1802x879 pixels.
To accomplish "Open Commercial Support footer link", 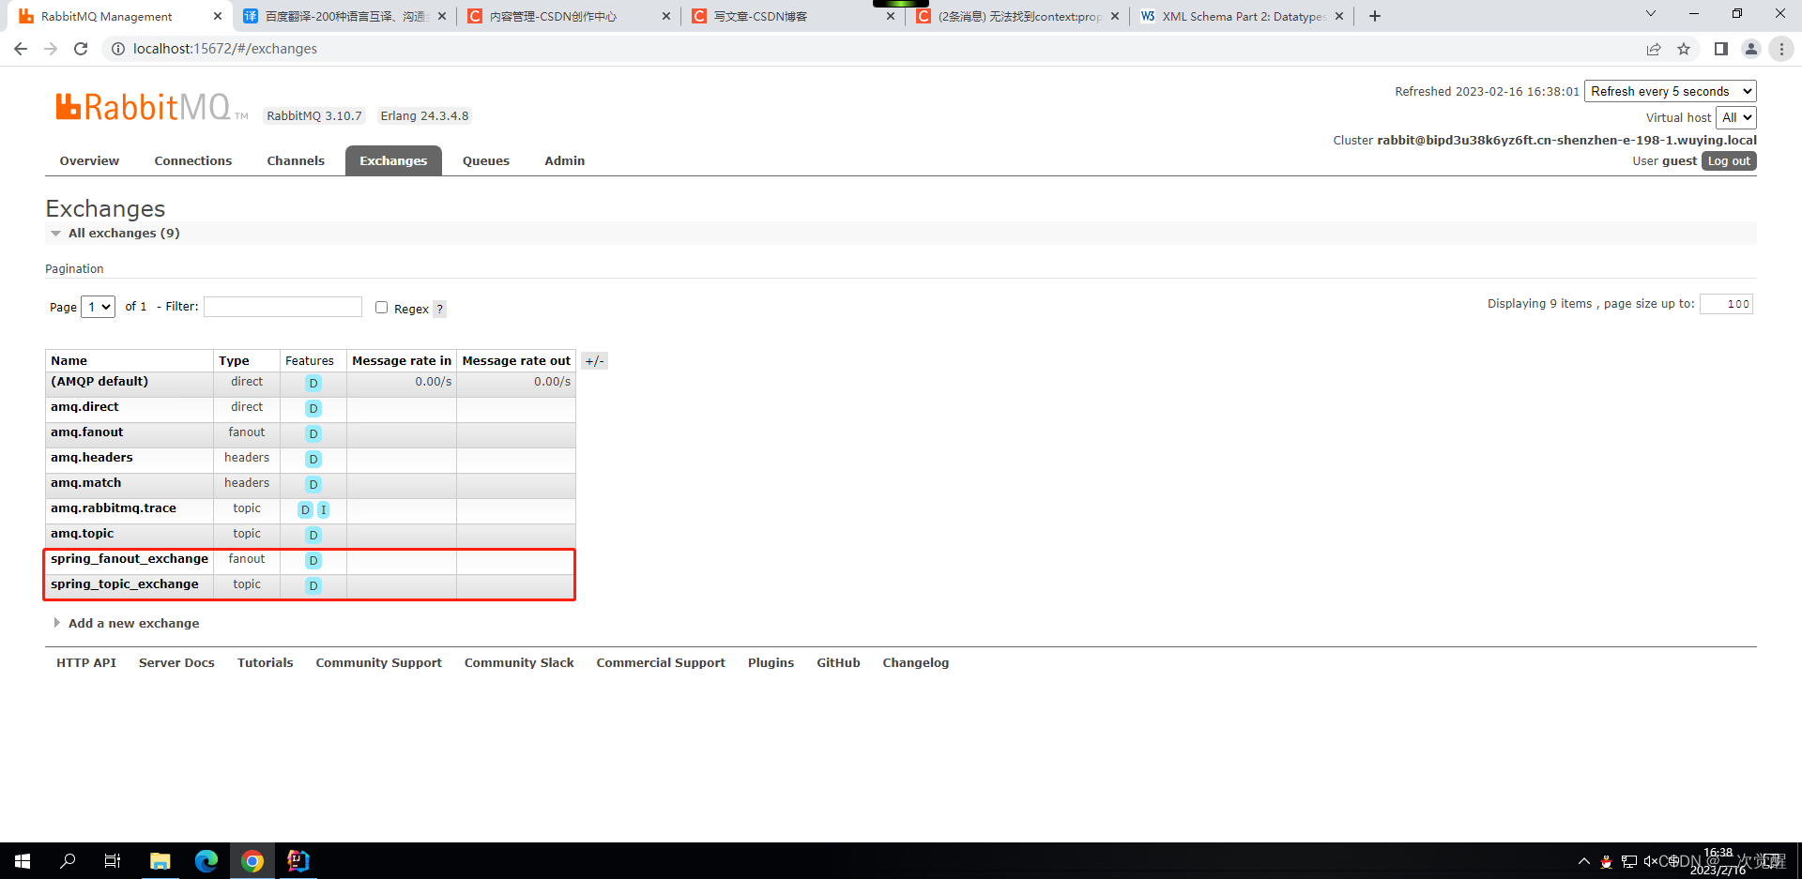I will click(661, 662).
